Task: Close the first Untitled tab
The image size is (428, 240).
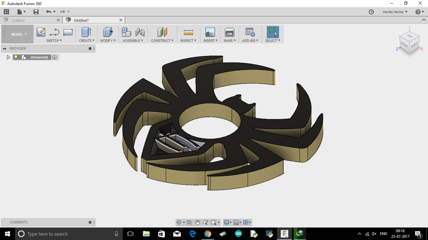Action: click(x=58, y=20)
